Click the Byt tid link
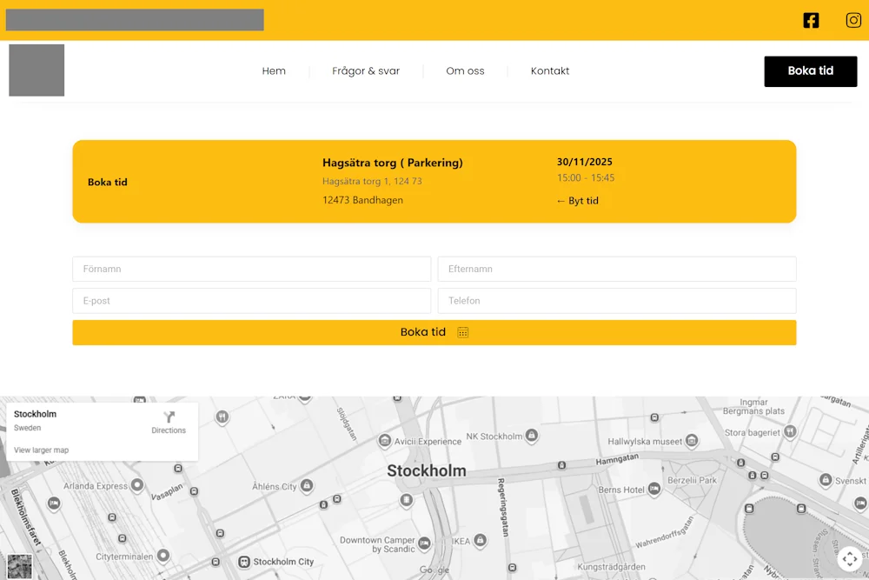The width and height of the screenshot is (869, 580). click(577, 200)
